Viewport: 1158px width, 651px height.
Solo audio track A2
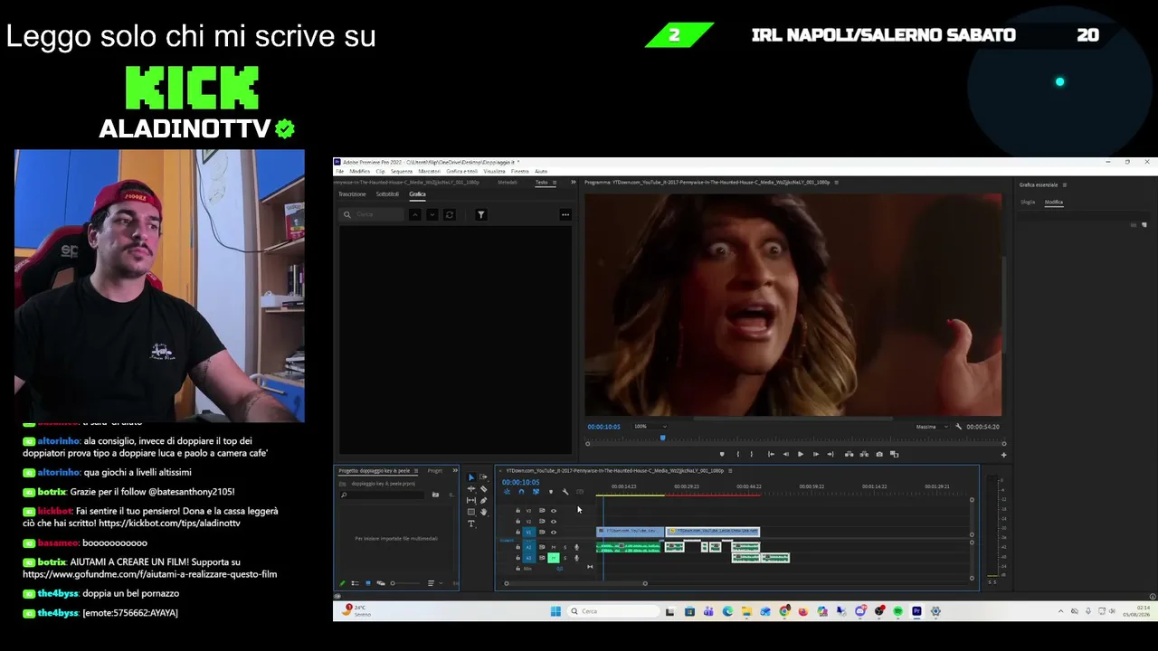(565, 547)
